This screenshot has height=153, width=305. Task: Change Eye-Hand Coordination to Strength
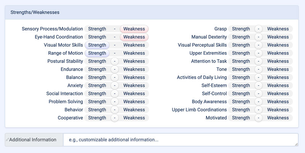(x=97, y=37)
